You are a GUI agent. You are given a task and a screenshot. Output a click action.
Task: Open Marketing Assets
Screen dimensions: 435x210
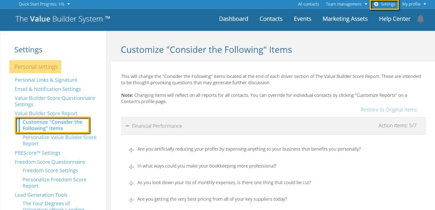(345, 19)
